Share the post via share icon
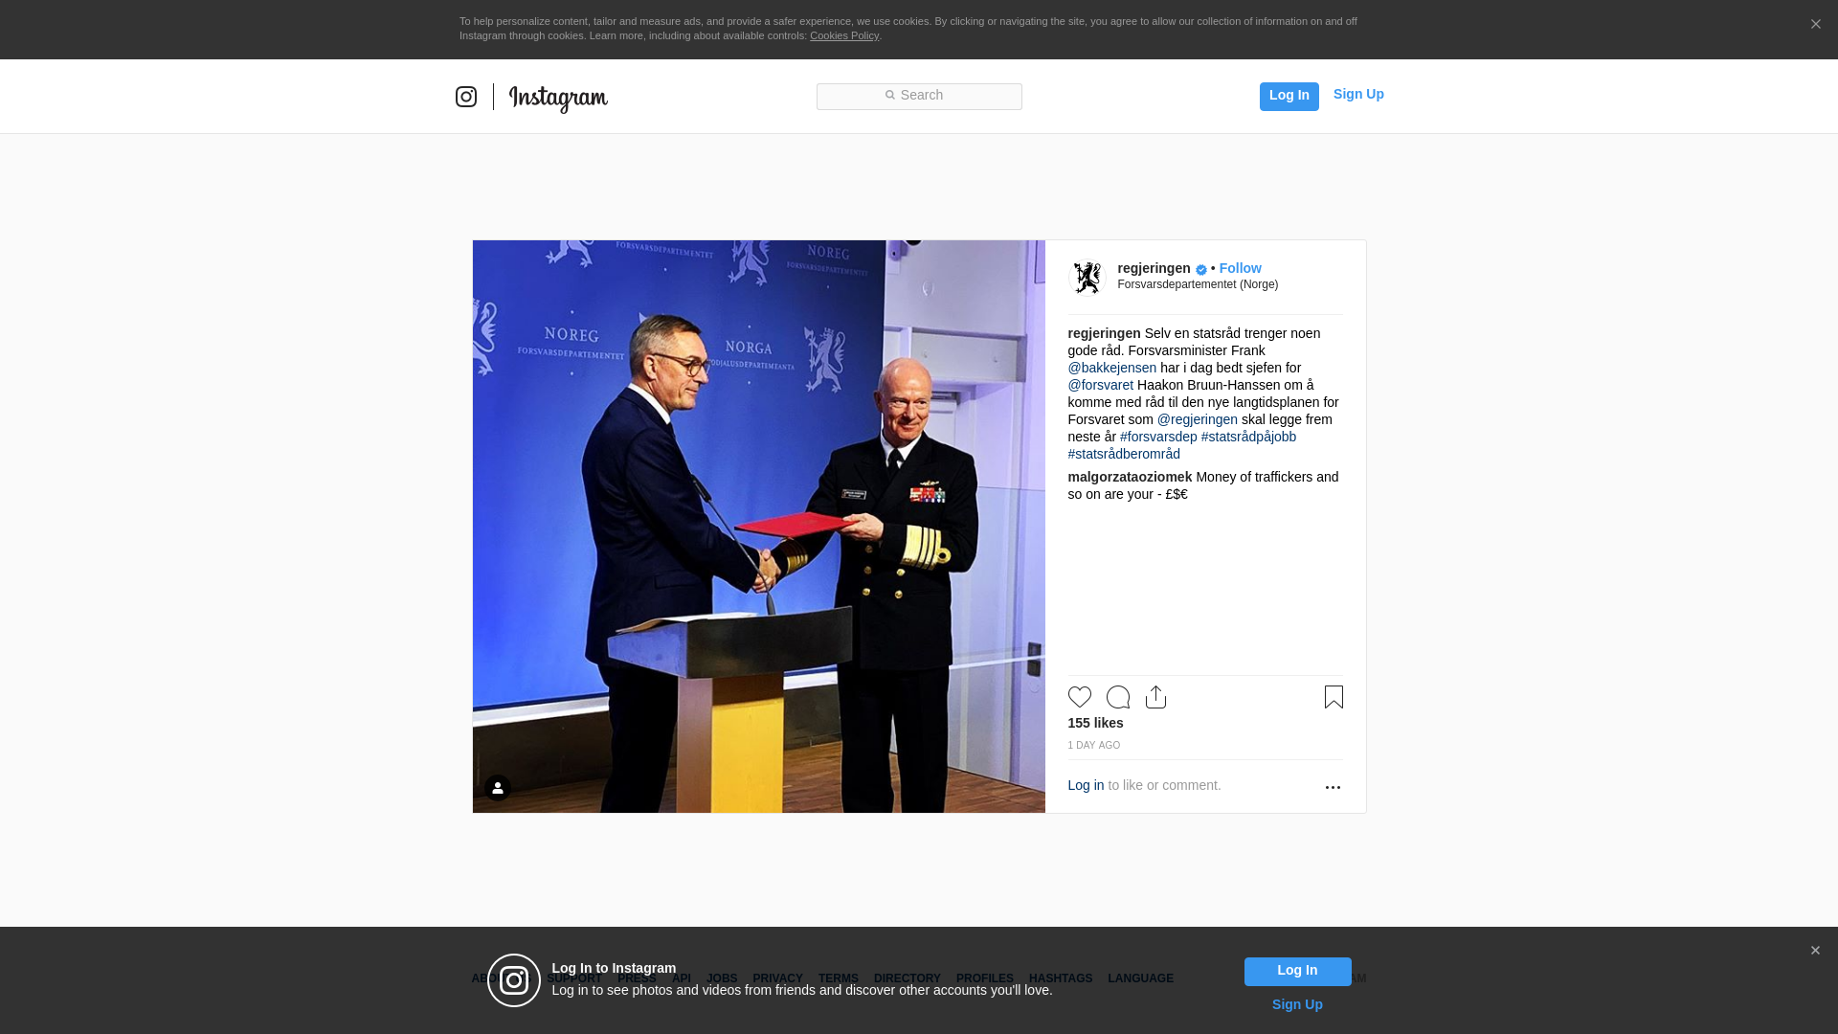The height and width of the screenshot is (1034, 1838). coord(1155,697)
